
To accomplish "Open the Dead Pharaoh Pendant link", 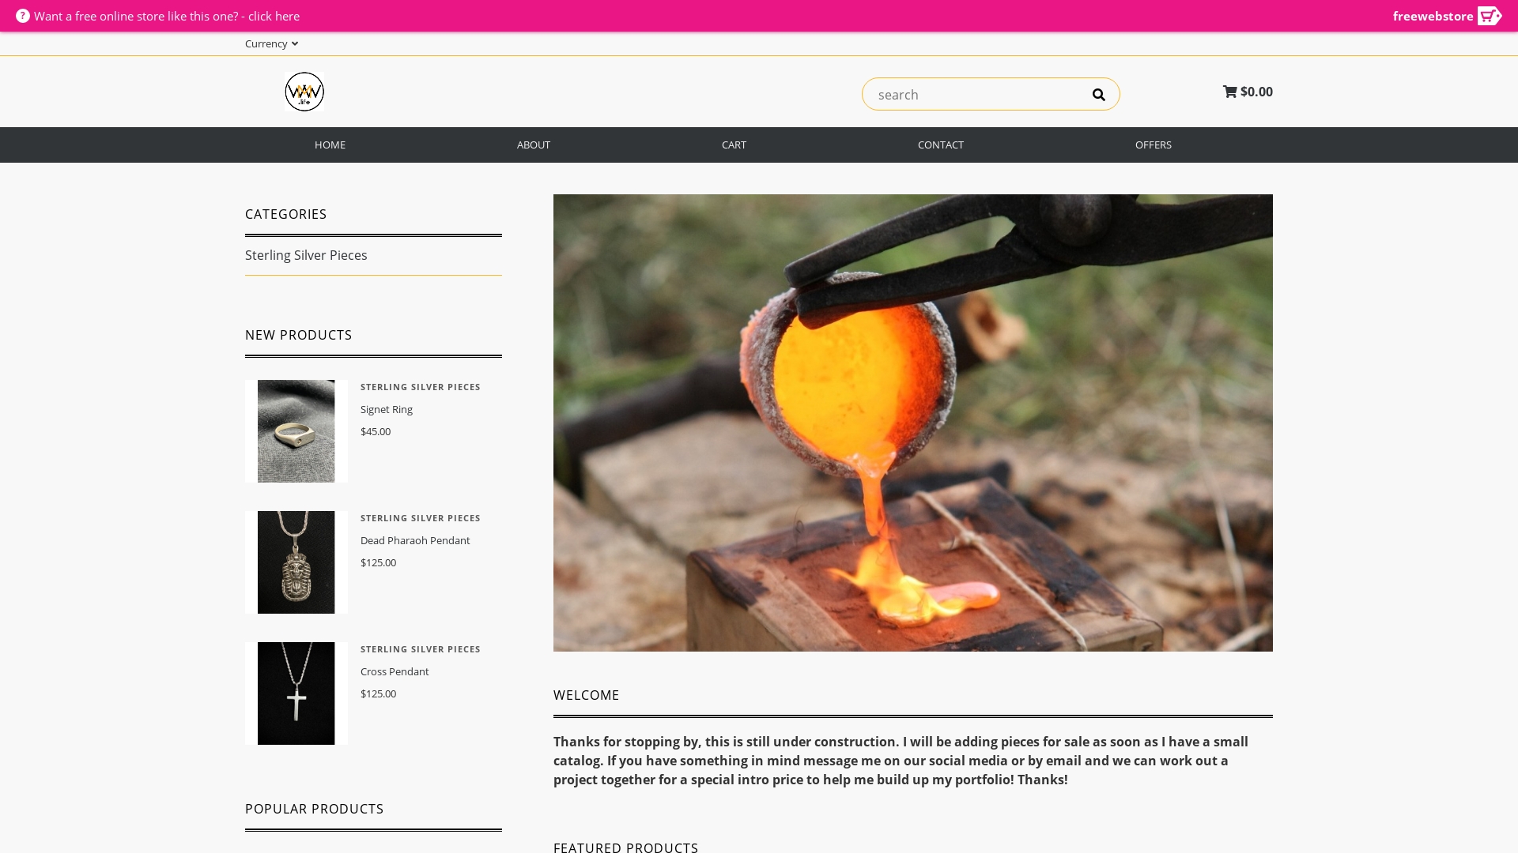I will [415, 540].
